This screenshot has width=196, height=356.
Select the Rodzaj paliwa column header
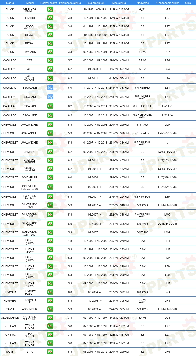coord(49,3)
